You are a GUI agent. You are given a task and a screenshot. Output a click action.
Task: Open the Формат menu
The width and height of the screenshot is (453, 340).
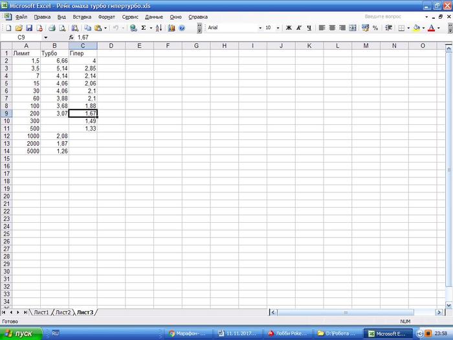[106, 17]
